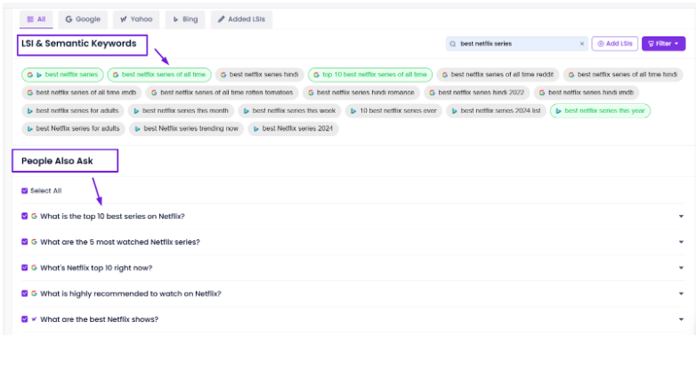The height and width of the screenshot is (369, 696).
Task: Expand What are the best Netflix shows answer
Action: tap(681, 319)
